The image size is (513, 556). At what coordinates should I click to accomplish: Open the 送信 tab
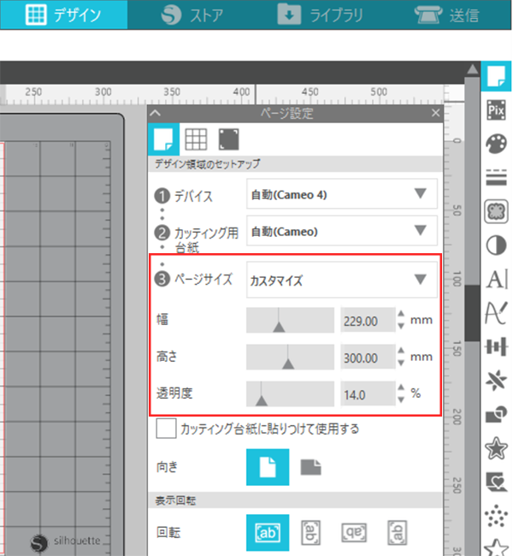point(446,15)
